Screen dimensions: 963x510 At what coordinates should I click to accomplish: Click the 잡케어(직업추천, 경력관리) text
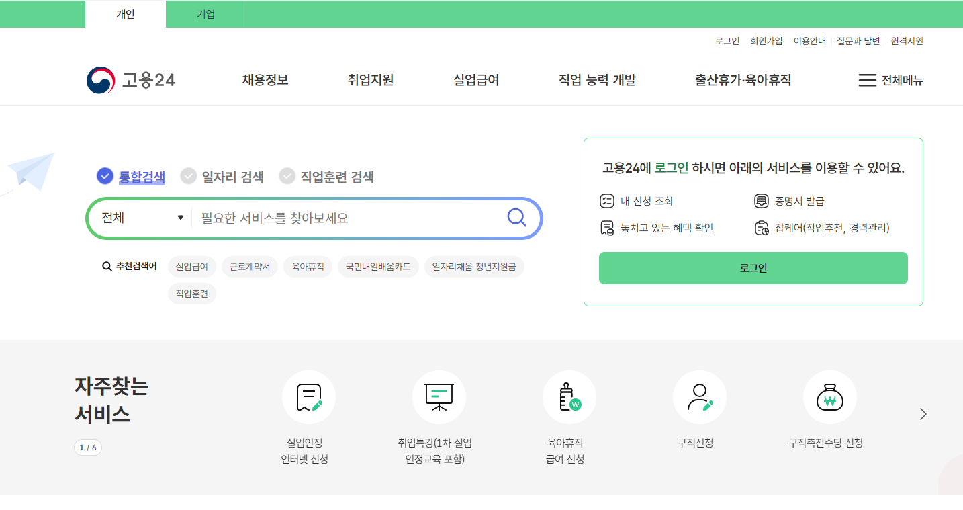(x=832, y=228)
